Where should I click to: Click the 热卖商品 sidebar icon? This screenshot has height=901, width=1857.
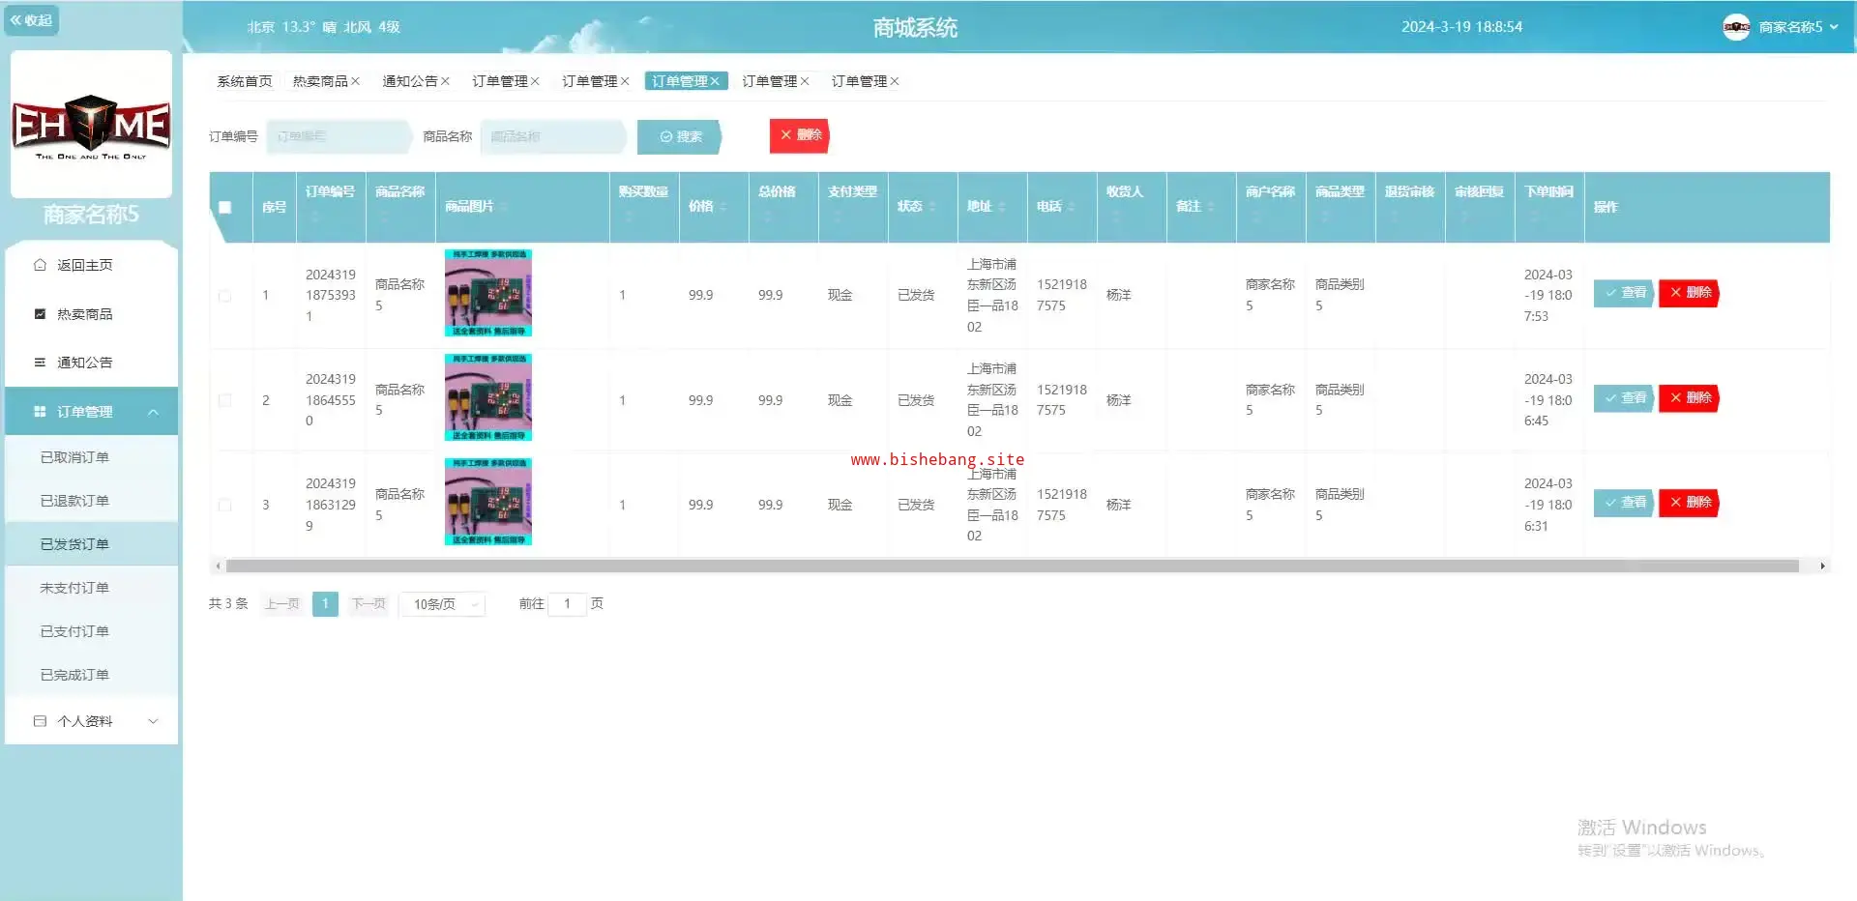40,314
